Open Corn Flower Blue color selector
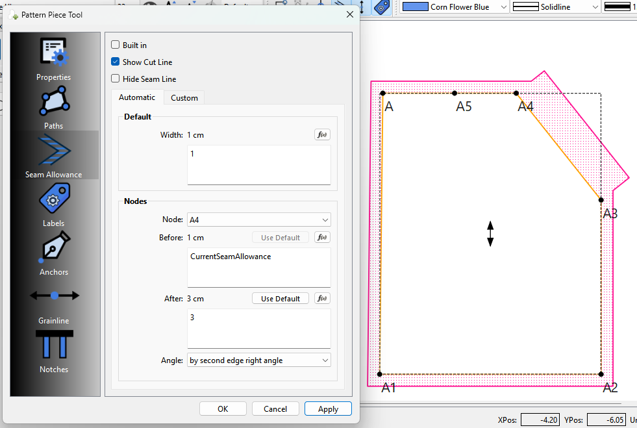 (x=455, y=7)
